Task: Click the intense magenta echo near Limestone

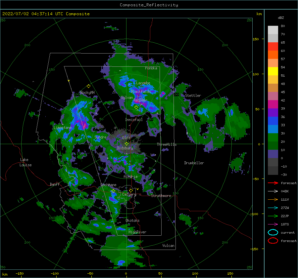Action: tap(84, 125)
